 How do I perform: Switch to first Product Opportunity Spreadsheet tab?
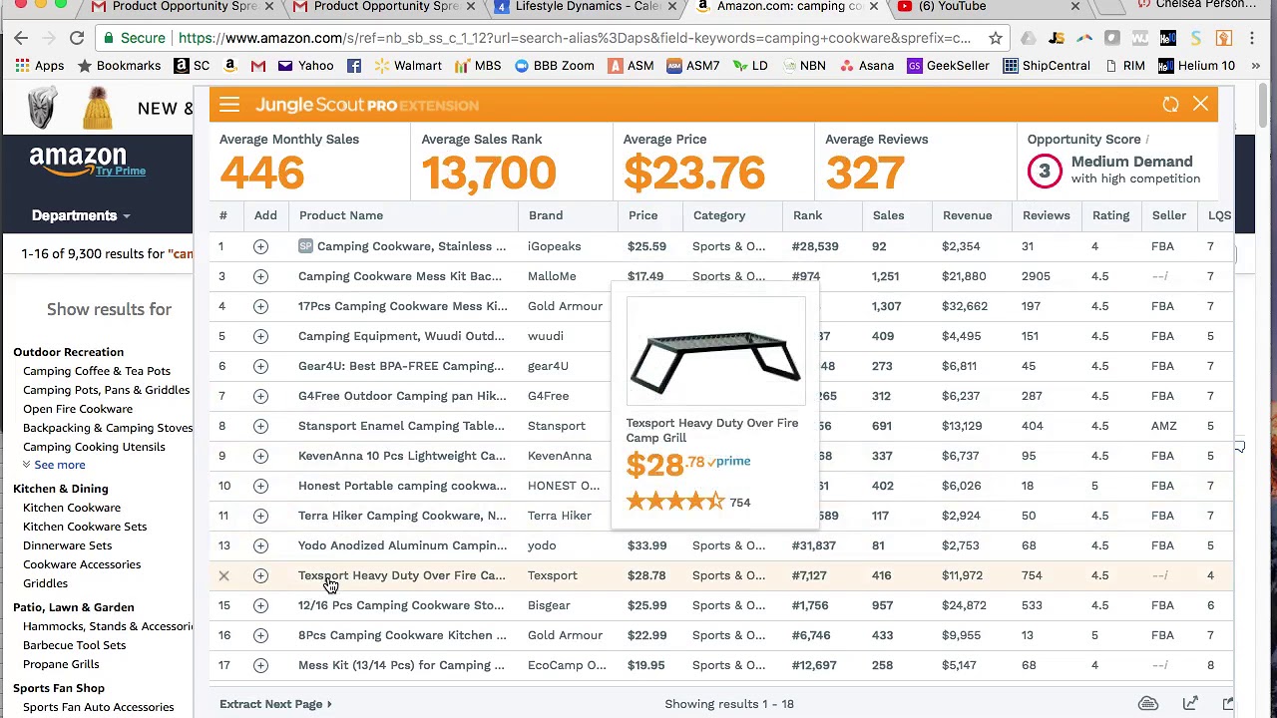click(x=182, y=8)
